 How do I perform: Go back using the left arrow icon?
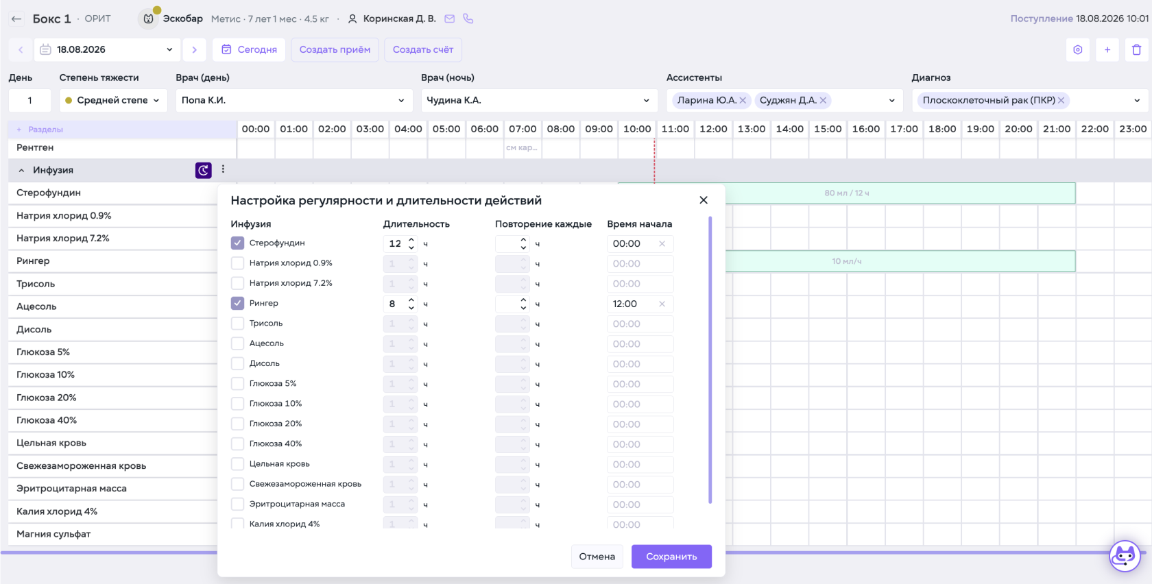coord(16,19)
